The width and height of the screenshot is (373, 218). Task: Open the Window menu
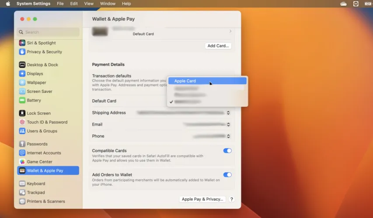coord(108,4)
